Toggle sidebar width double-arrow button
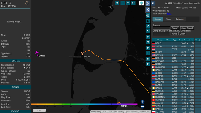Image resolution: width=201 pixels, height=113 pixels. 153,3
